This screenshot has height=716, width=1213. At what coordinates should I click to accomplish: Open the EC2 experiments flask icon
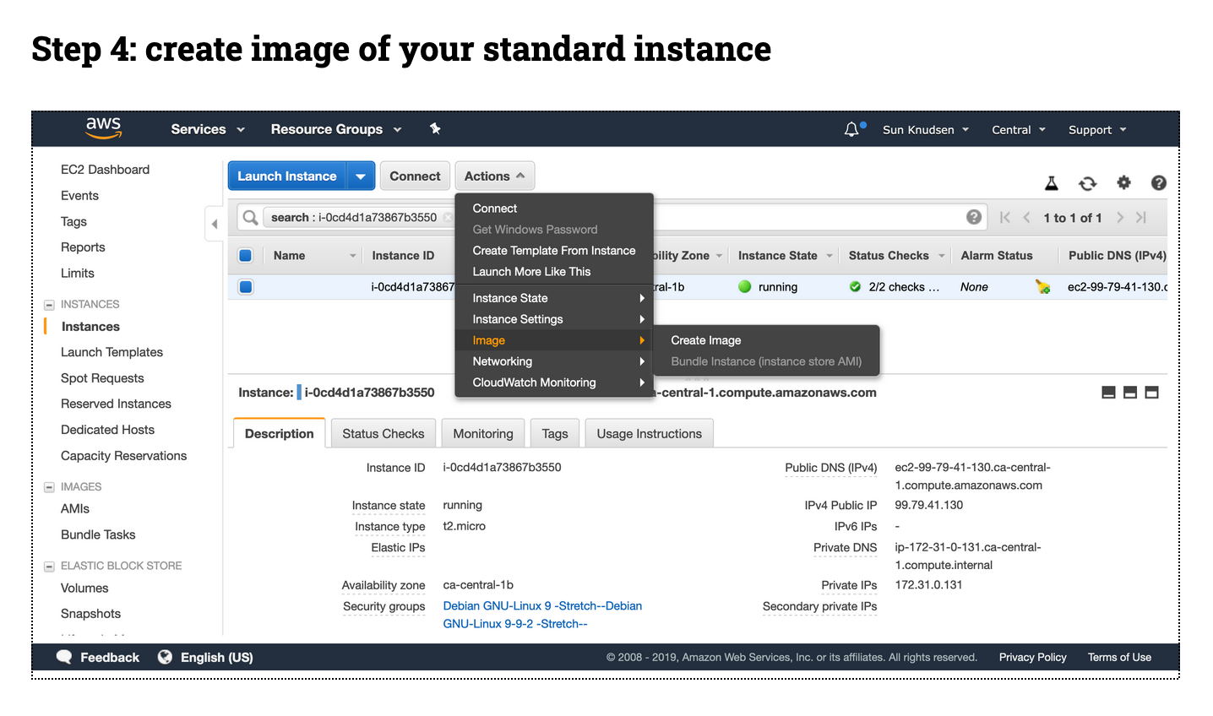coord(1052,182)
